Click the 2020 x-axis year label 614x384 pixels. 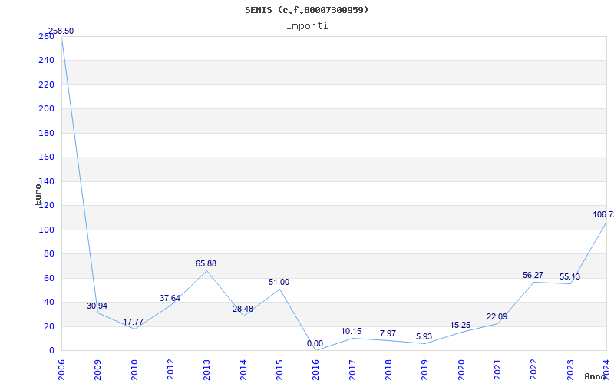coord(461,370)
